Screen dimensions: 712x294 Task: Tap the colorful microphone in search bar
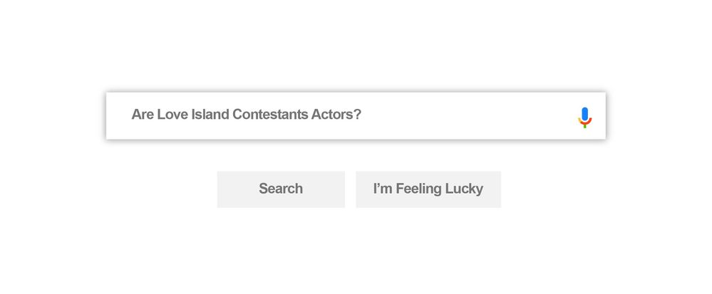click(584, 117)
